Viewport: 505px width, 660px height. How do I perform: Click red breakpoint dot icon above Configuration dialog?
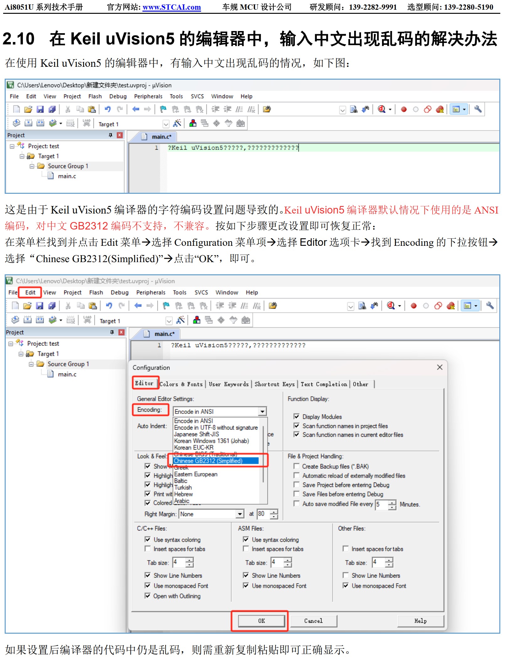[413, 306]
